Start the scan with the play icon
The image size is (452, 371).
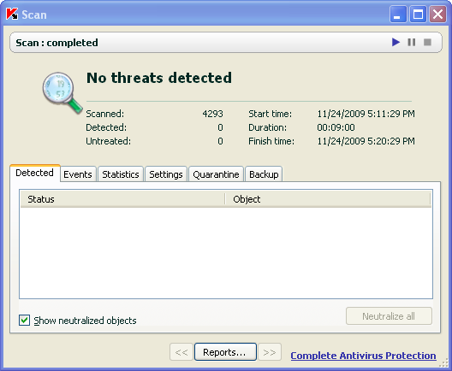[395, 42]
